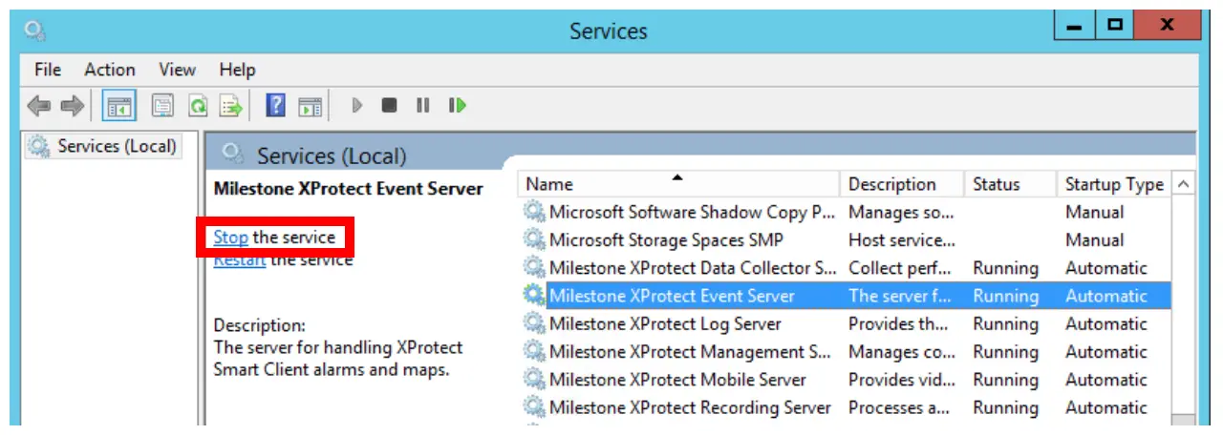Open the View menu

click(x=177, y=70)
